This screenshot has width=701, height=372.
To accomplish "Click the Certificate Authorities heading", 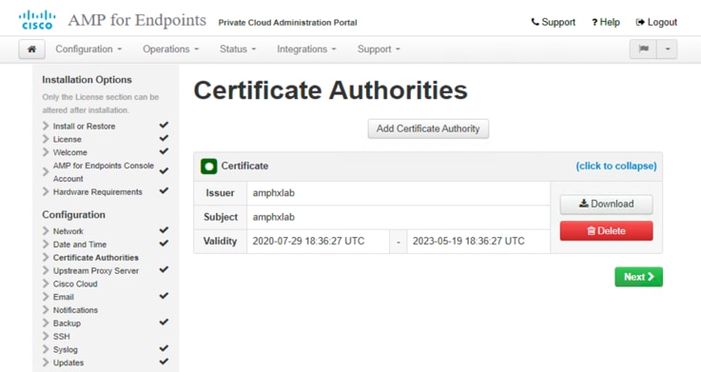I will click(x=330, y=90).
